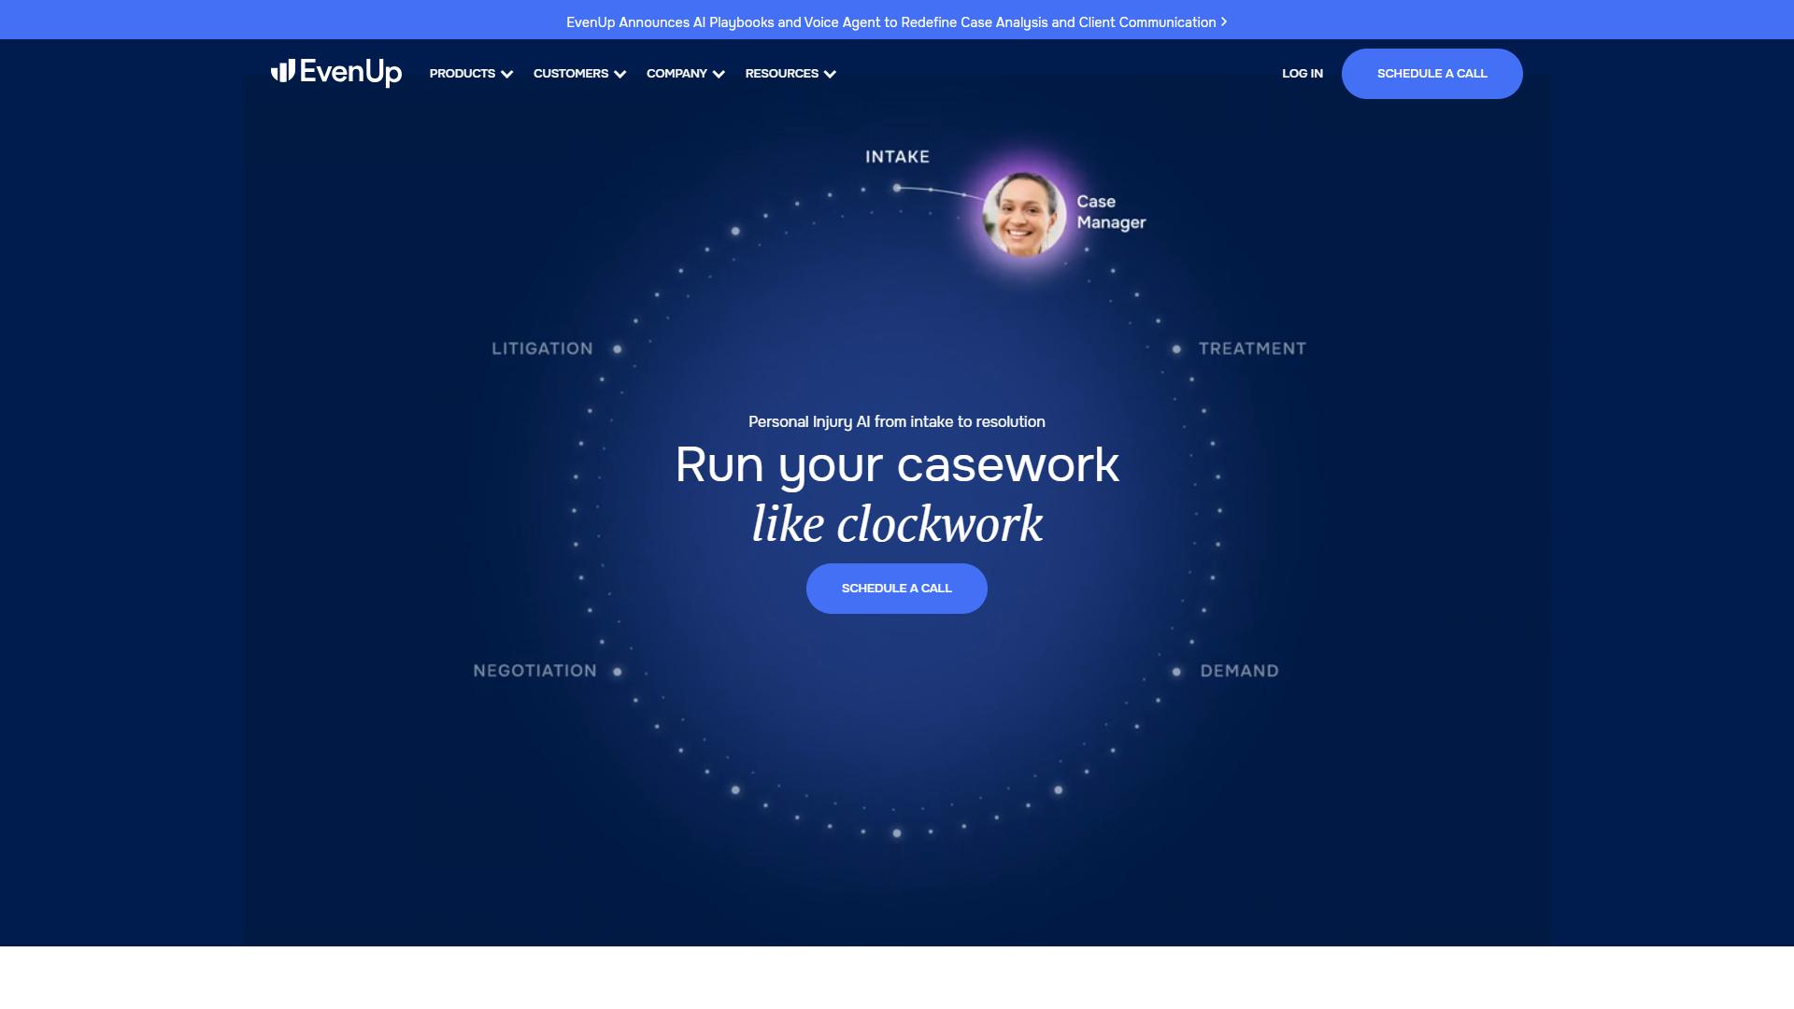Open the AI Playbooks announcement banner
1794x1009 pixels.
[x=891, y=22]
